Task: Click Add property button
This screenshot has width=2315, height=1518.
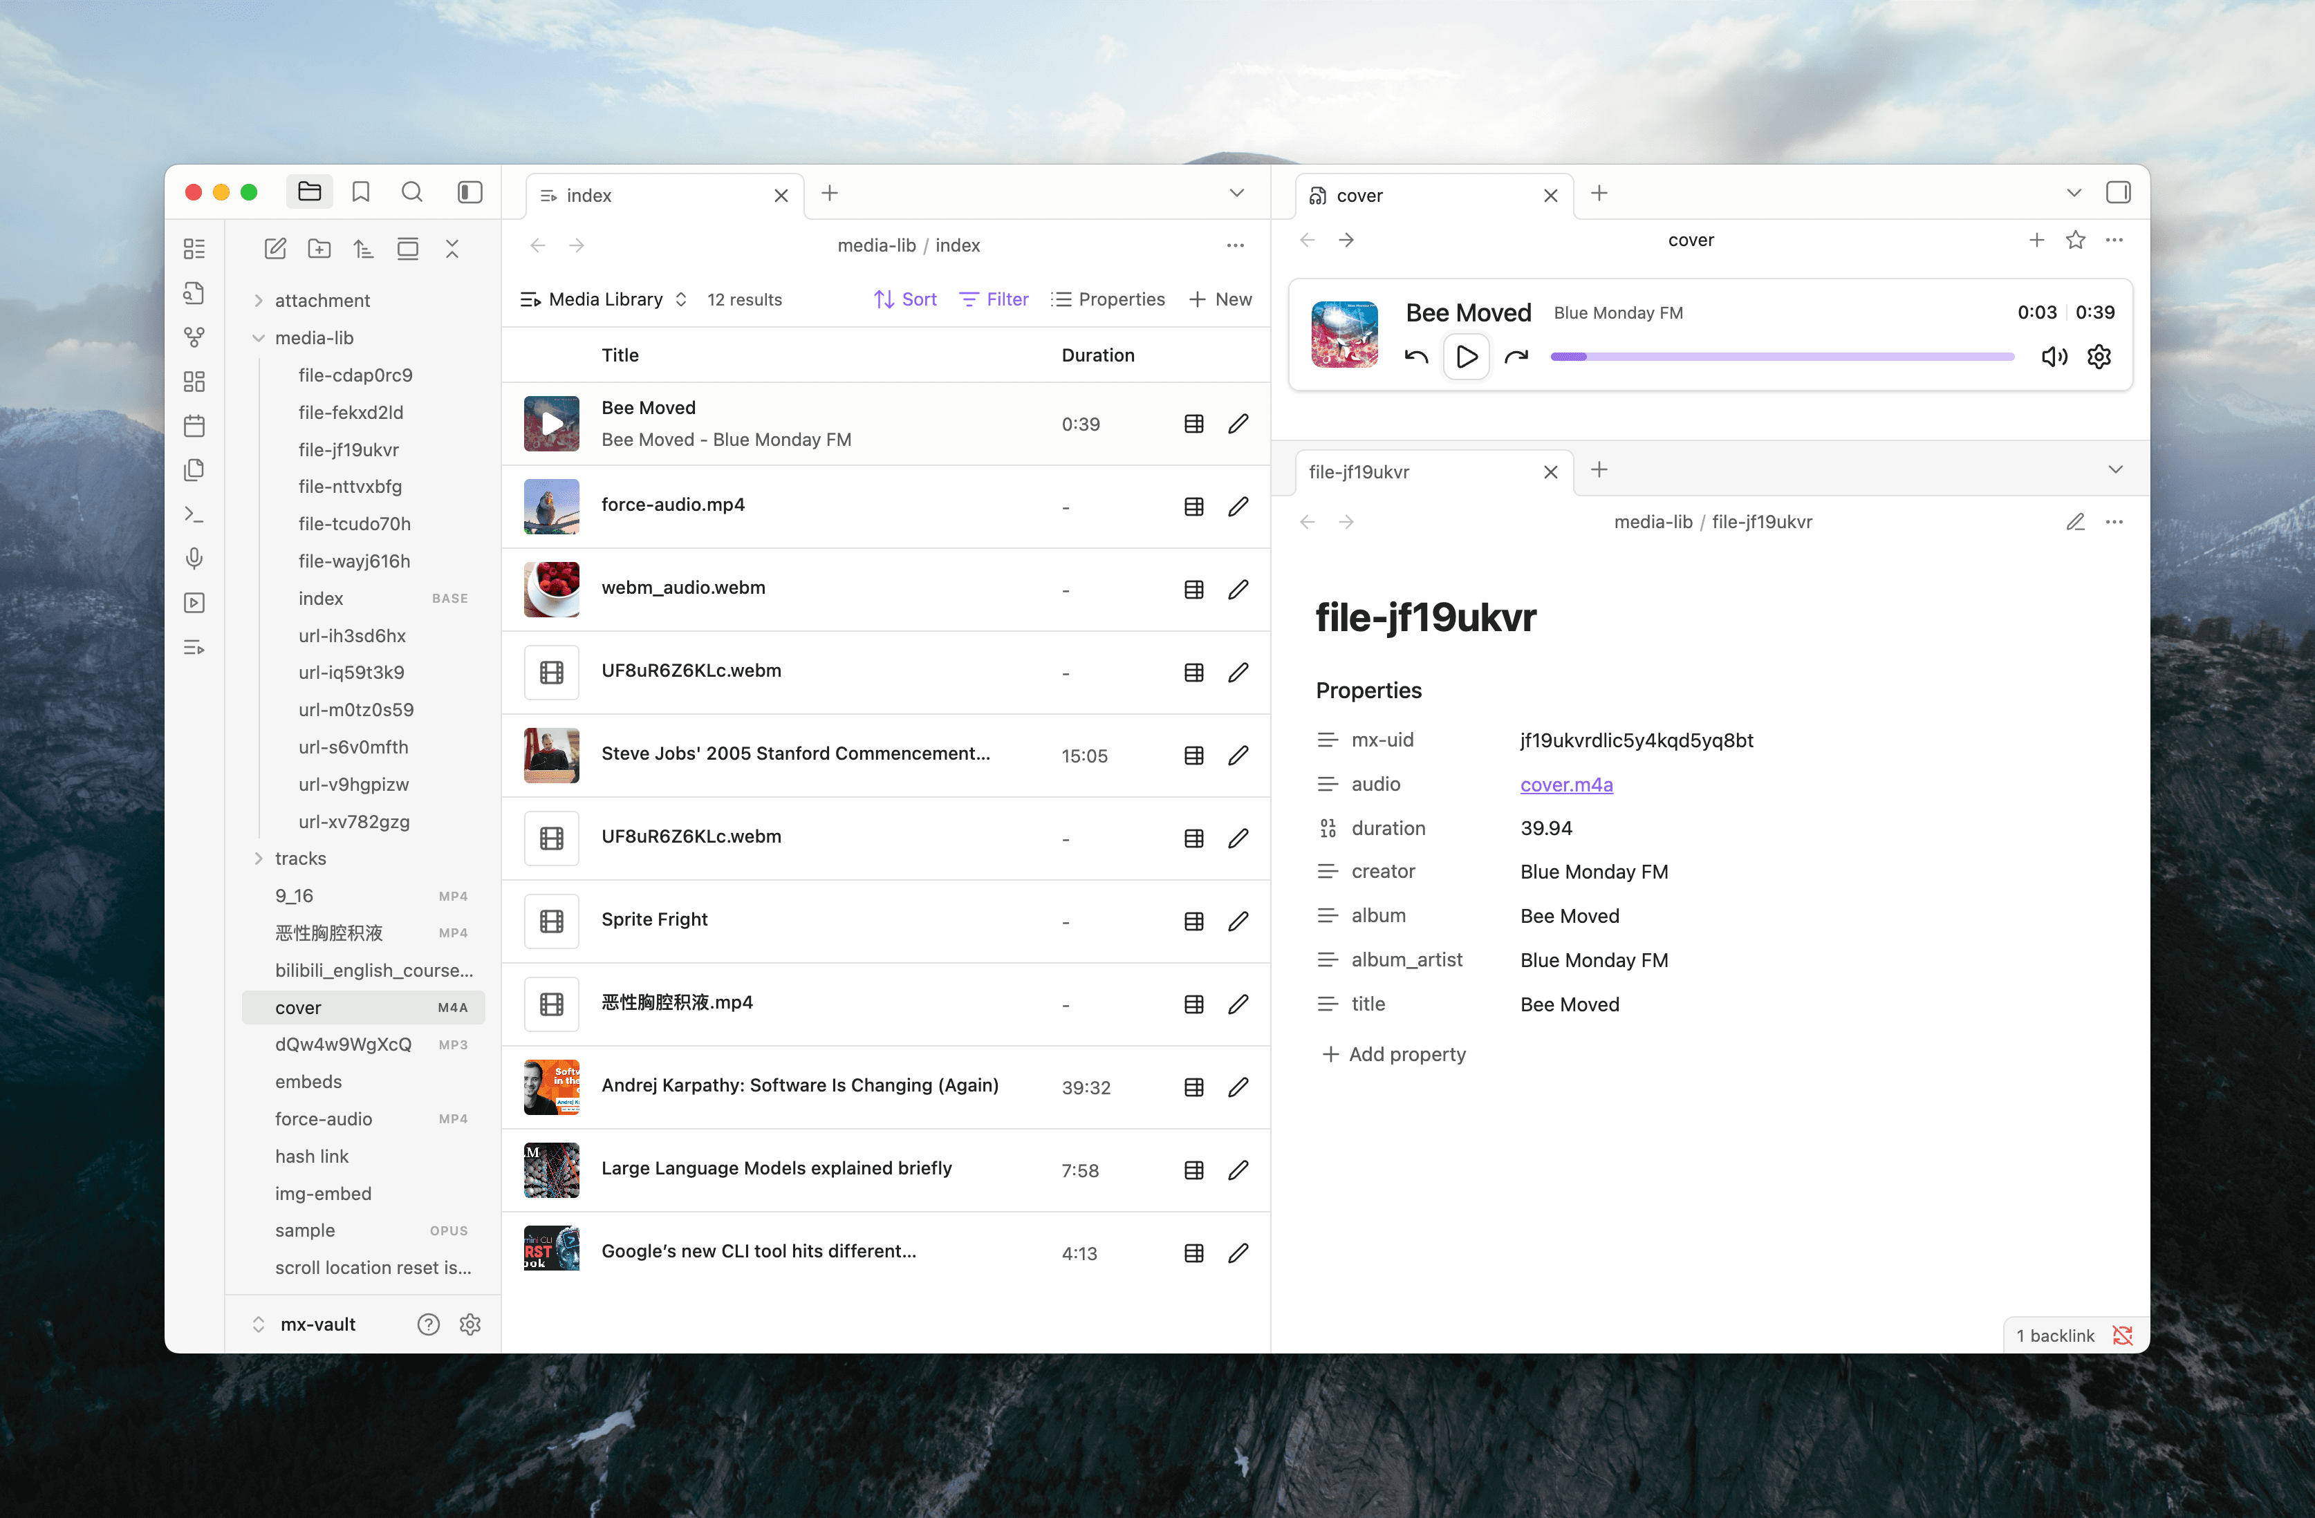Action: click(1394, 1054)
